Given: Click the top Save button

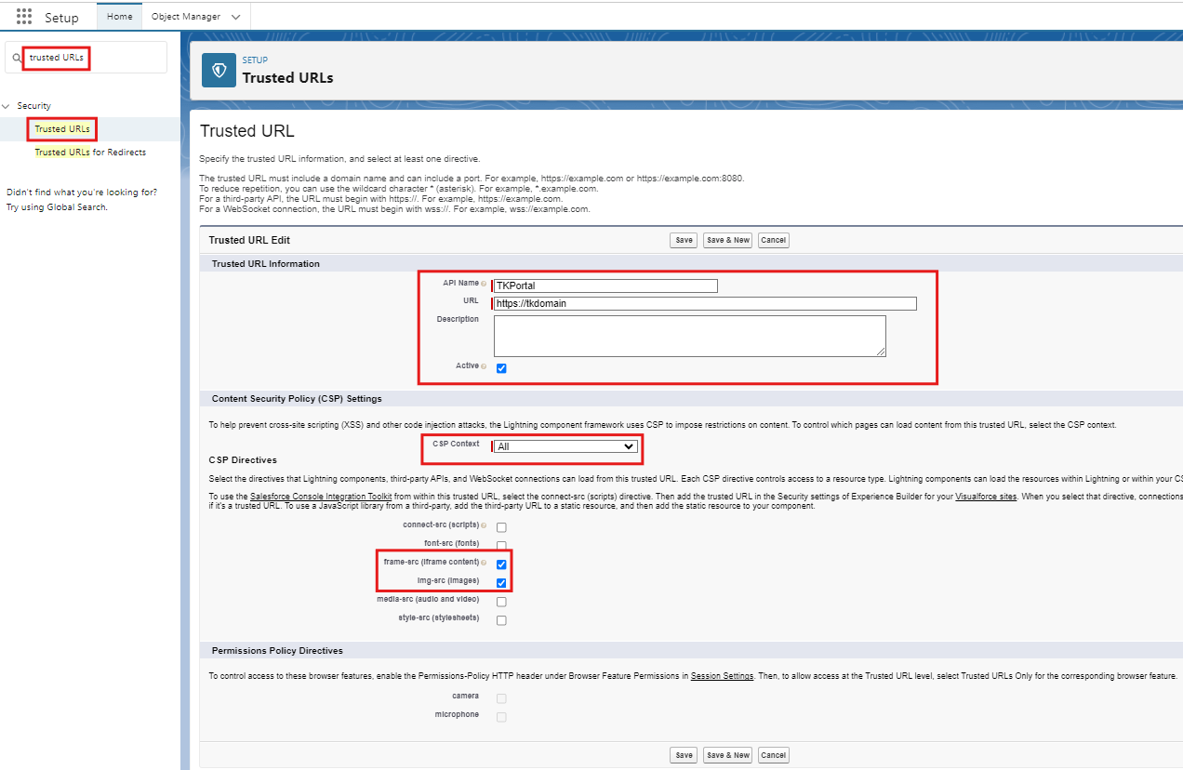Looking at the screenshot, I should coord(684,240).
